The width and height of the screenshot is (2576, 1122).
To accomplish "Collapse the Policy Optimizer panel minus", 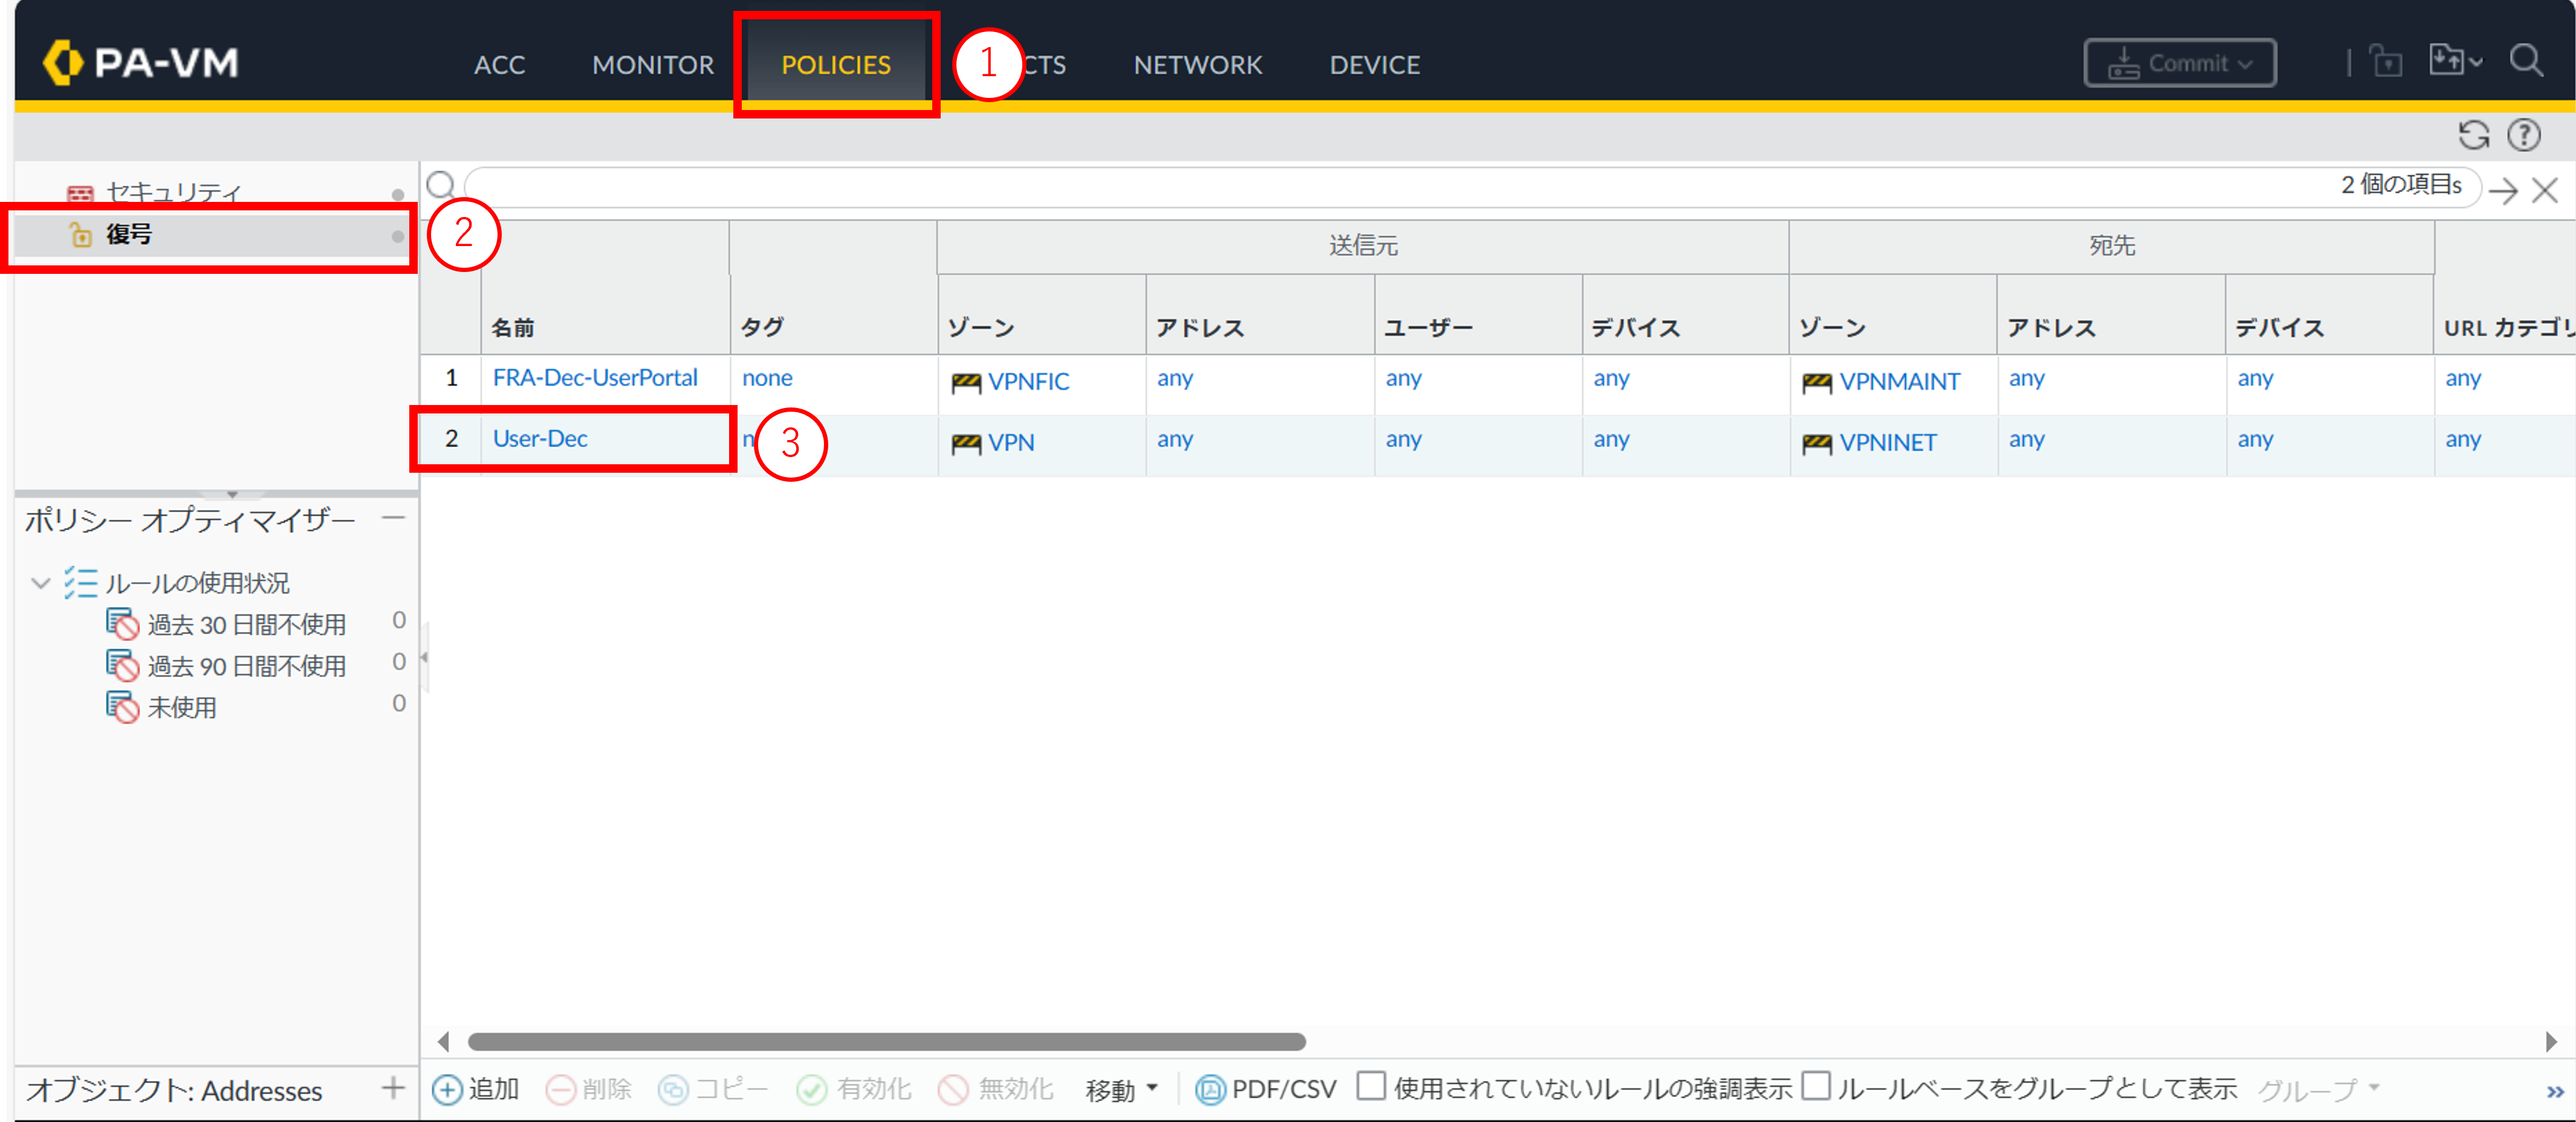I will pyautogui.click(x=394, y=518).
